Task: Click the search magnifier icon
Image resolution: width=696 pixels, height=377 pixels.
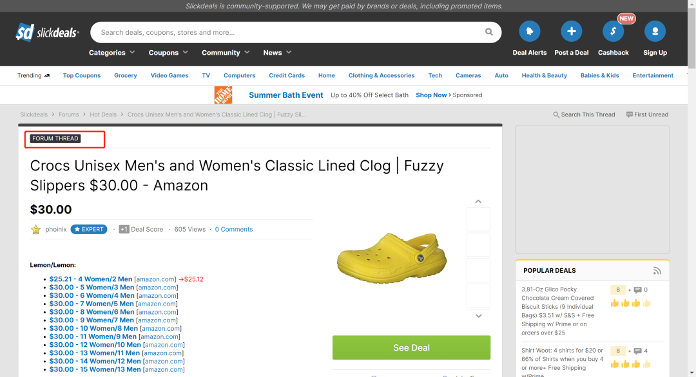Action: (x=490, y=32)
